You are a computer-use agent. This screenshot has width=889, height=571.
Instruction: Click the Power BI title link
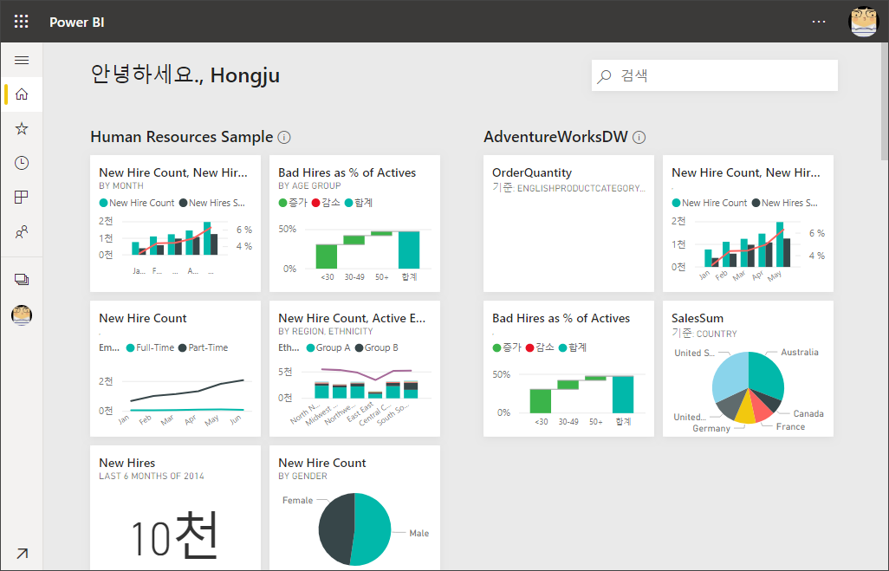pyautogui.click(x=76, y=23)
